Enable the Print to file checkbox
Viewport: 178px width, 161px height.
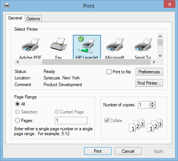109,72
